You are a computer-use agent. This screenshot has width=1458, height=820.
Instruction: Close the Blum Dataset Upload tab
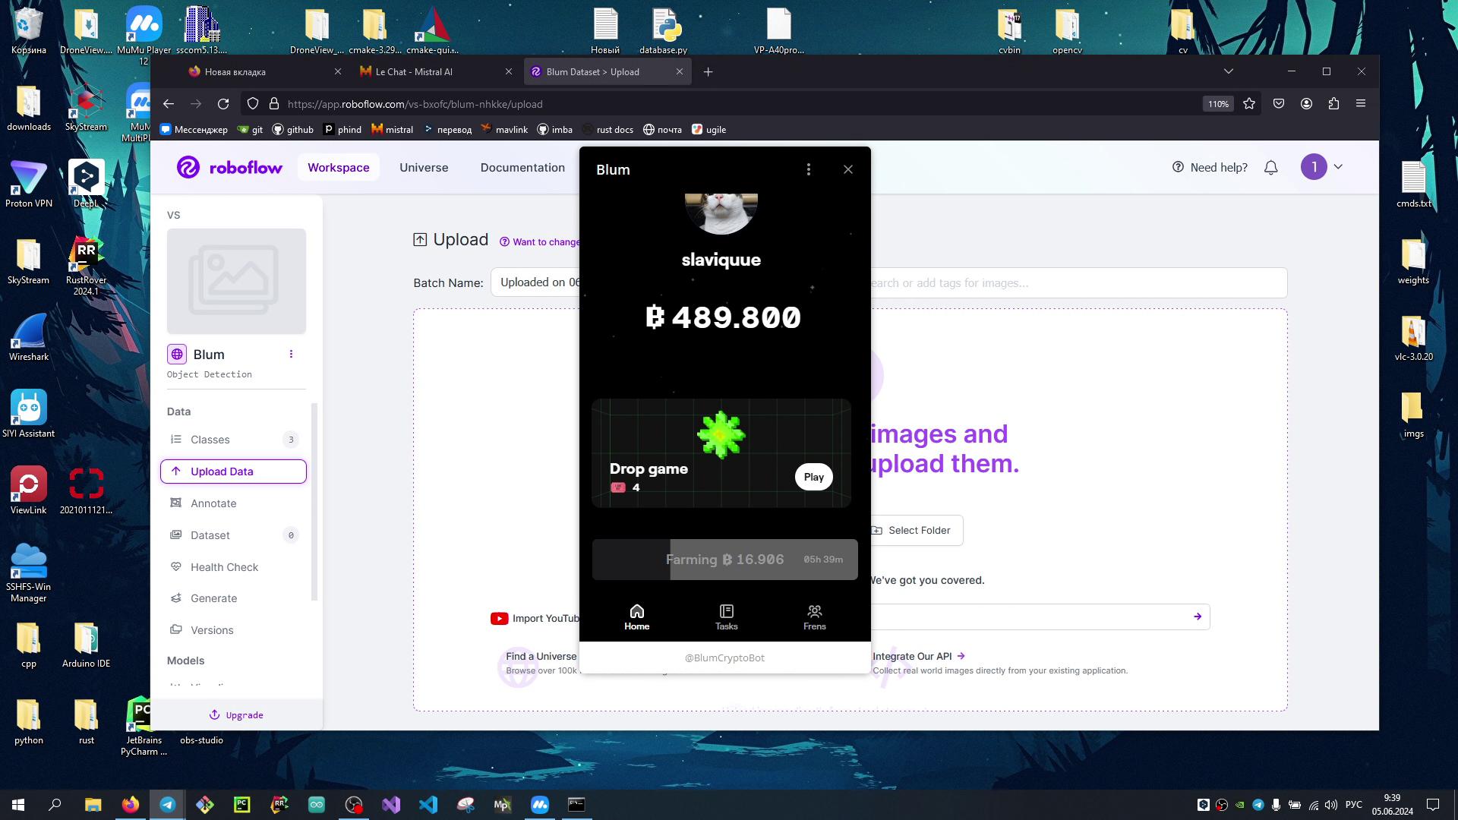(x=680, y=71)
